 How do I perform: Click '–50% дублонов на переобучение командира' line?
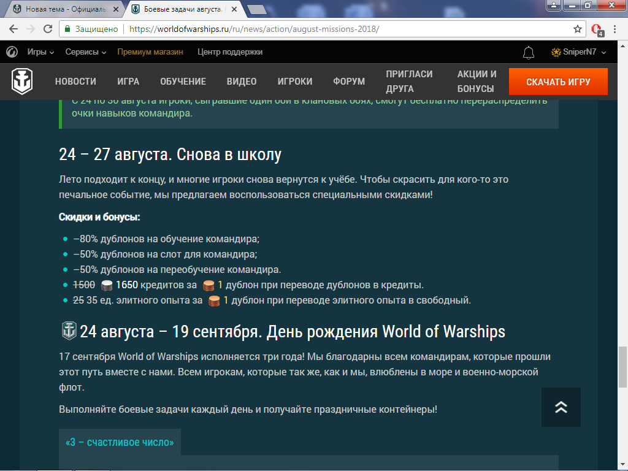pos(177,270)
